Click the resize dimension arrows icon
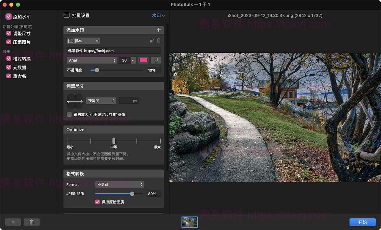381x230 pixels. click(x=75, y=101)
